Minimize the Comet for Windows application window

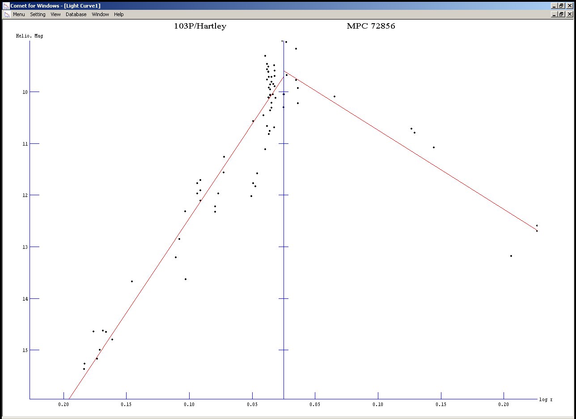click(x=555, y=6)
